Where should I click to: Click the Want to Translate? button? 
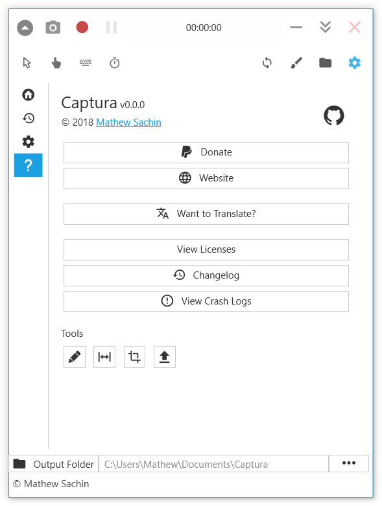pyautogui.click(x=206, y=214)
